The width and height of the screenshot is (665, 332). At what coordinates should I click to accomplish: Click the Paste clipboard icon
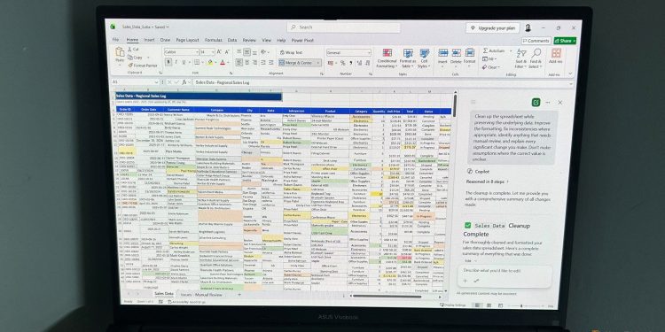[120, 52]
